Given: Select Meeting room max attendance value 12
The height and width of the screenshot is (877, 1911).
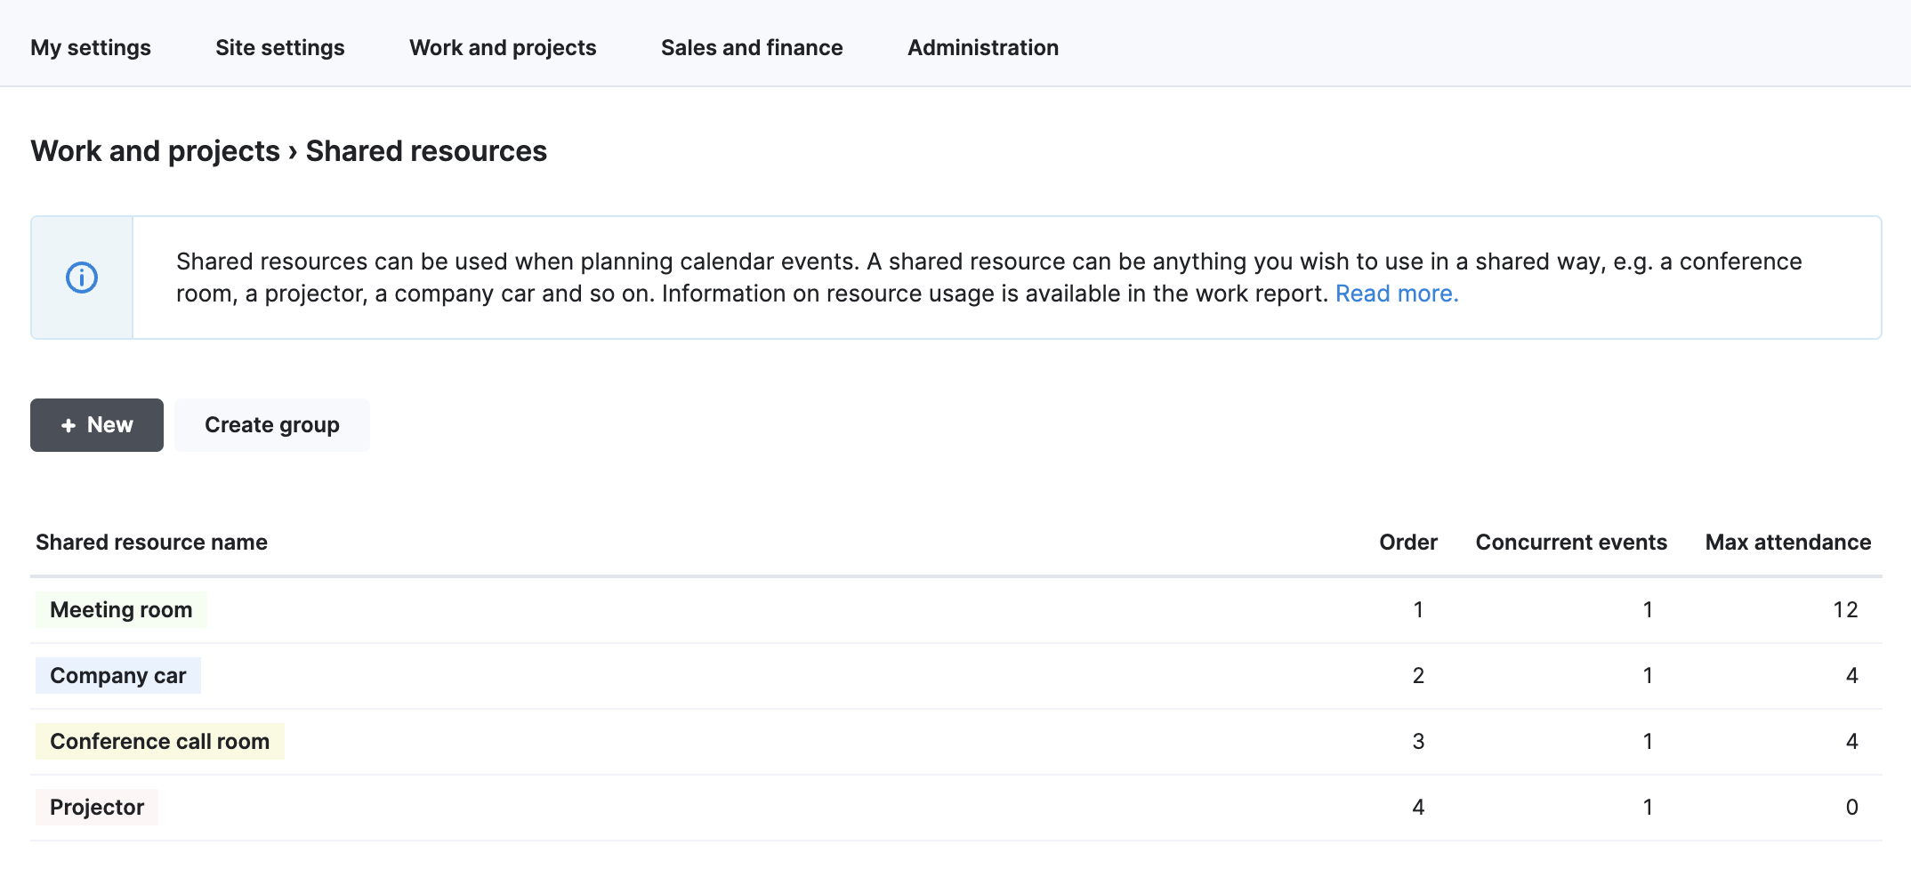Looking at the screenshot, I should click(x=1845, y=610).
